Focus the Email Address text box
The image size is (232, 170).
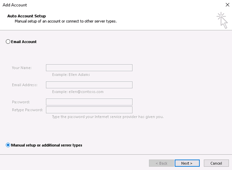(89, 85)
